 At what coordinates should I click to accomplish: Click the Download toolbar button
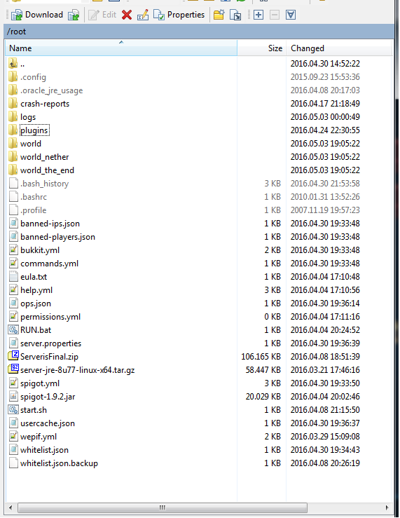(x=36, y=15)
